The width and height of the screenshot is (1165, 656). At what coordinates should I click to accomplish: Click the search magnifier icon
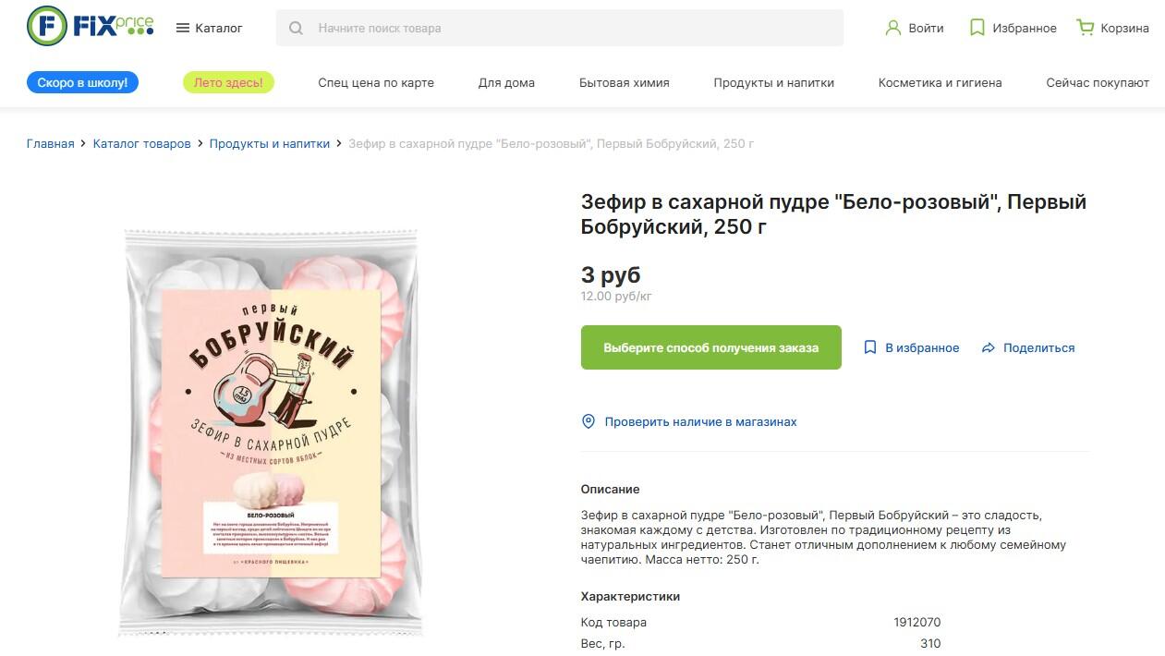[296, 29]
